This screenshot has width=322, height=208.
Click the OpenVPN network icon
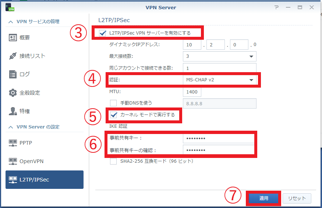coord(13,161)
